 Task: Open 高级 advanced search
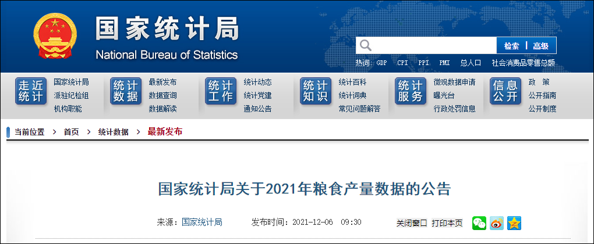(x=541, y=46)
